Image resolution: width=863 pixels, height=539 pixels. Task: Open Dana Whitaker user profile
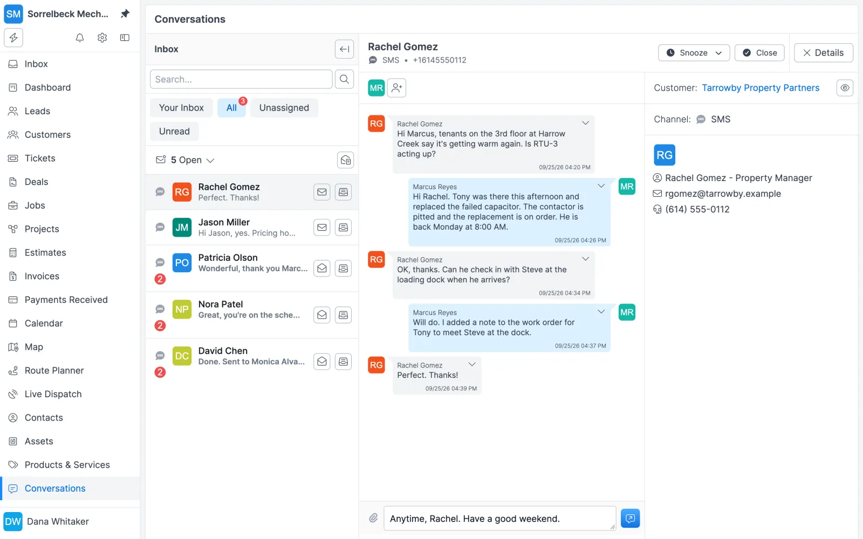pyautogui.click(x=70, y=522)
